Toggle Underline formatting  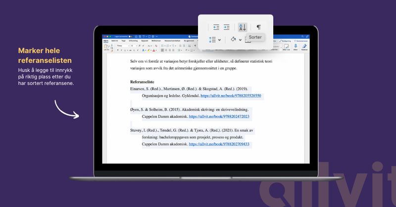125,50
